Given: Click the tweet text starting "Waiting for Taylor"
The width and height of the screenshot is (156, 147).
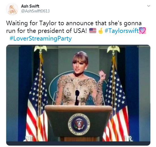Looking at the screenshot, I should coord(74,27).
